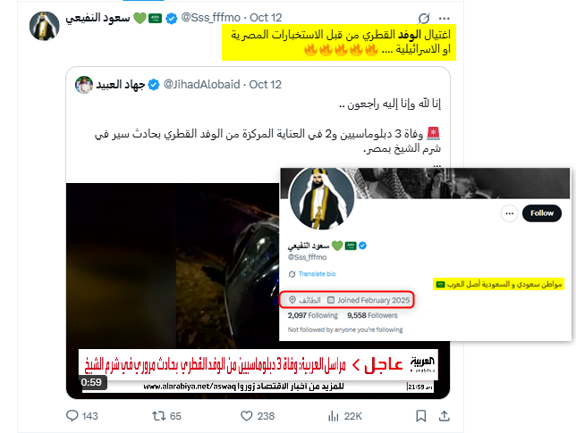Image resolution: width=576 pixels, height=433 pixels.
Task: Click the 9,558 Followers count
Action: [x=372, y=315]
